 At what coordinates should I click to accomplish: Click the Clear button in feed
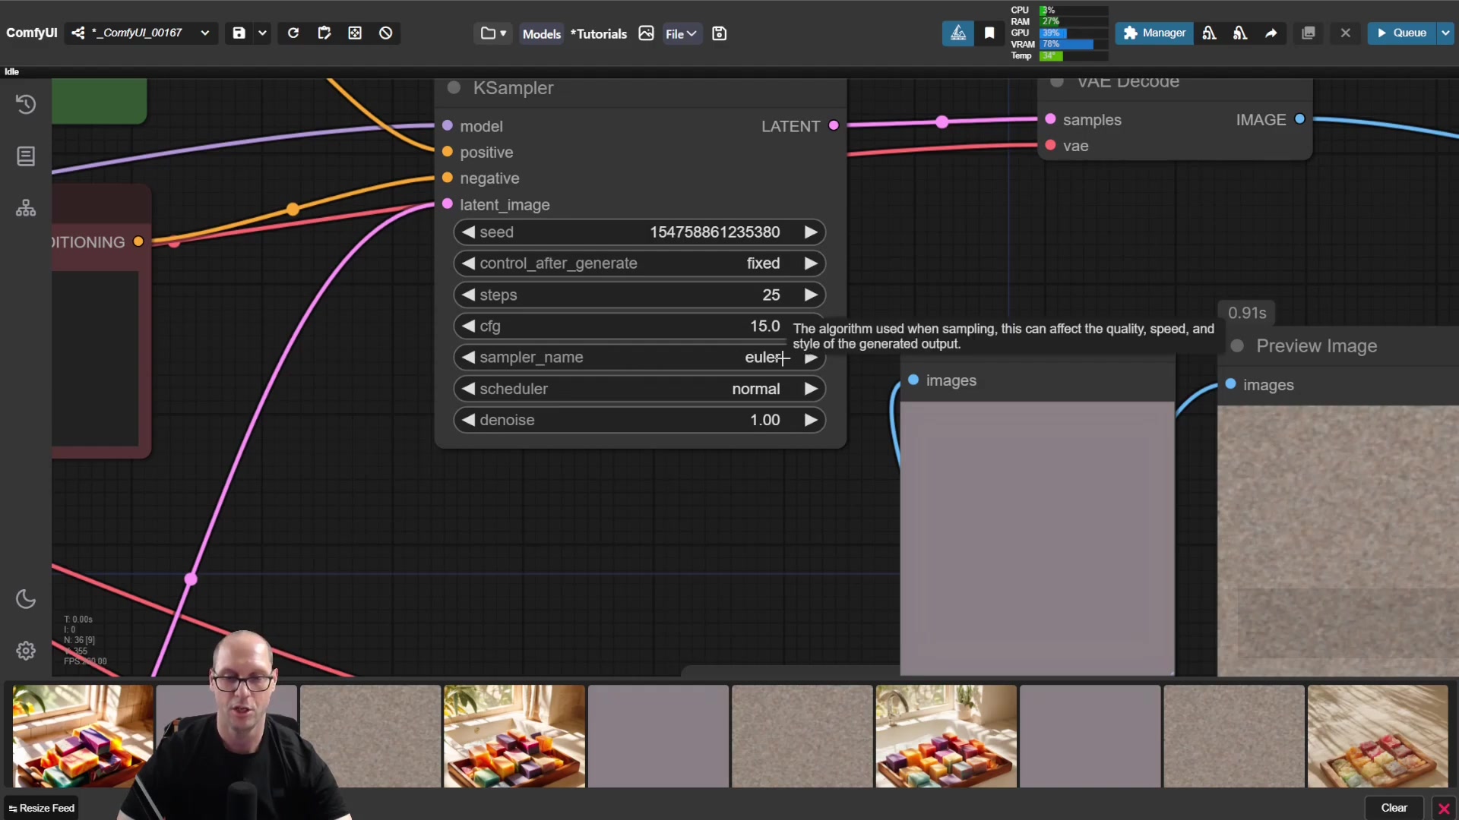[x=1394, y=808]
